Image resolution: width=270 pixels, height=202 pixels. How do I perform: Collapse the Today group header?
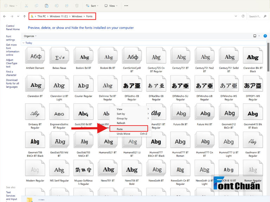click(x=27, y=43)
